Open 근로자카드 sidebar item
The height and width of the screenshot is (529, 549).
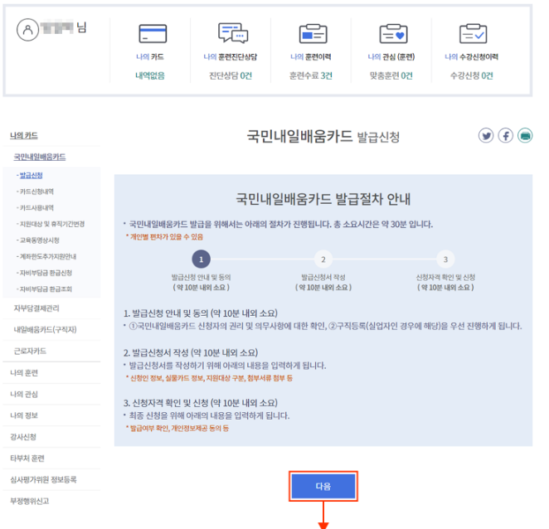30,352
